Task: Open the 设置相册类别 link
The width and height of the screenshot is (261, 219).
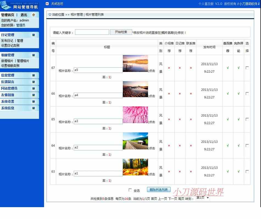Action: pyautogui.click(x=10, y=66)
